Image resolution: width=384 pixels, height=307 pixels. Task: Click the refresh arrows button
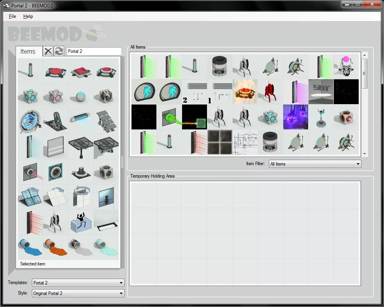point(59,51)
